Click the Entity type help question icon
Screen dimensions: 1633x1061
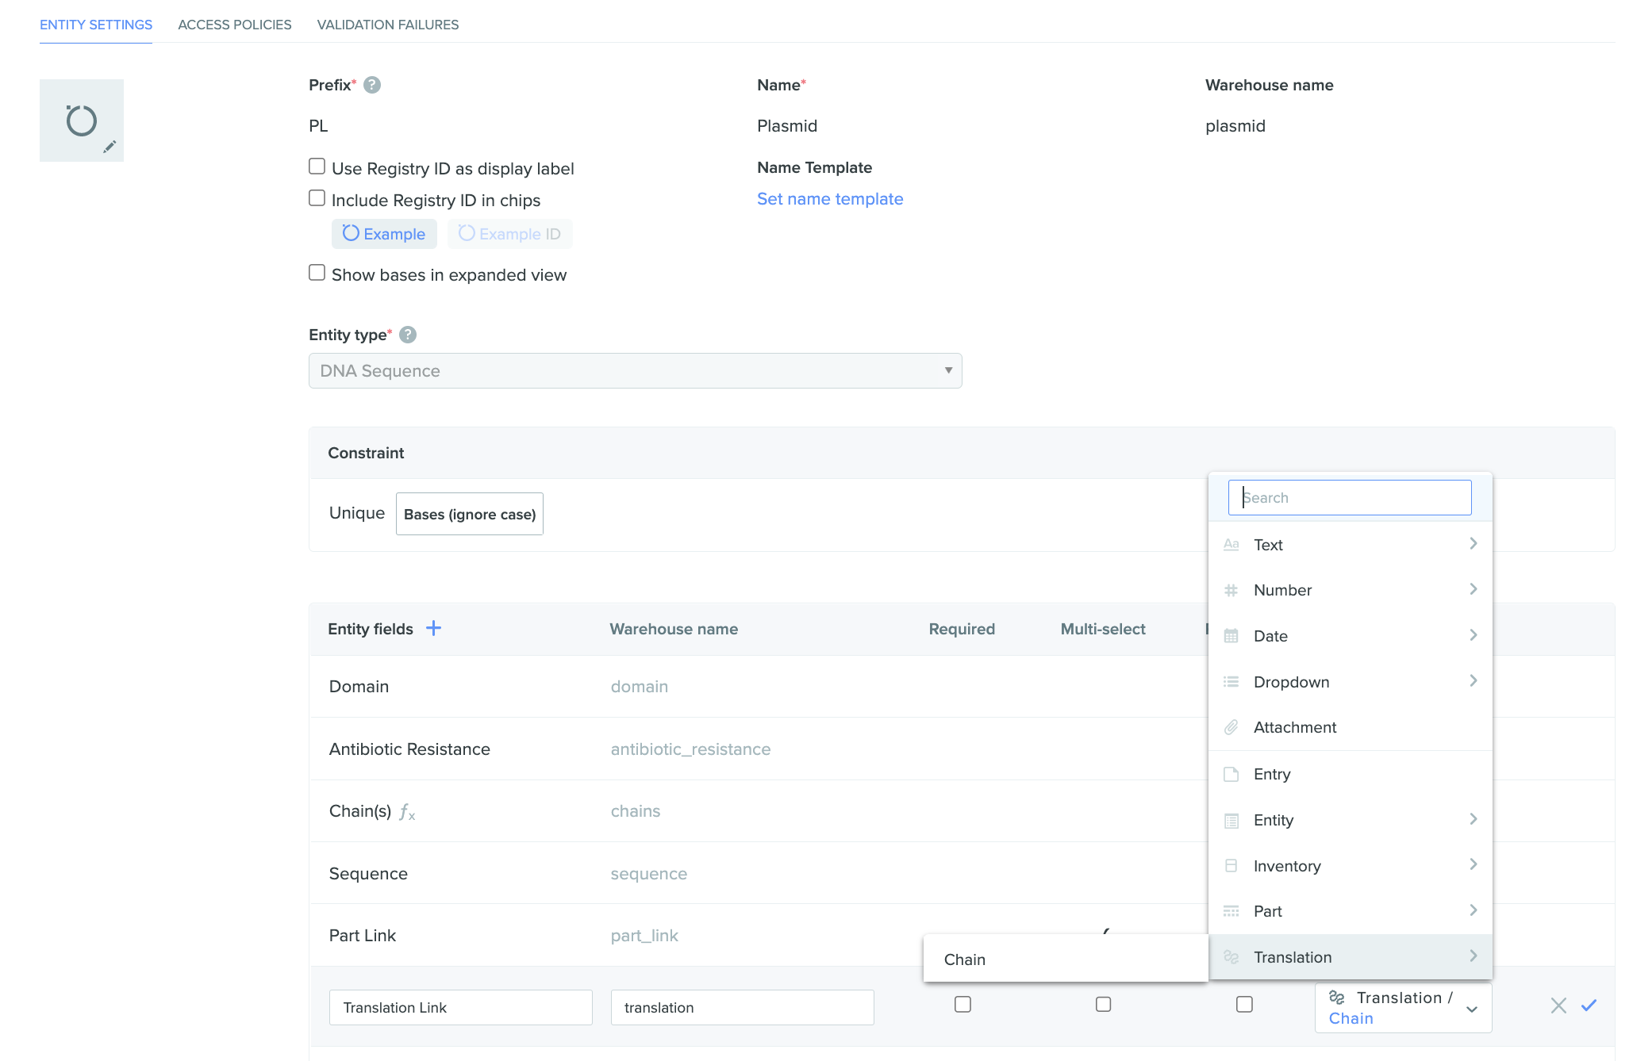pos(408,335)
